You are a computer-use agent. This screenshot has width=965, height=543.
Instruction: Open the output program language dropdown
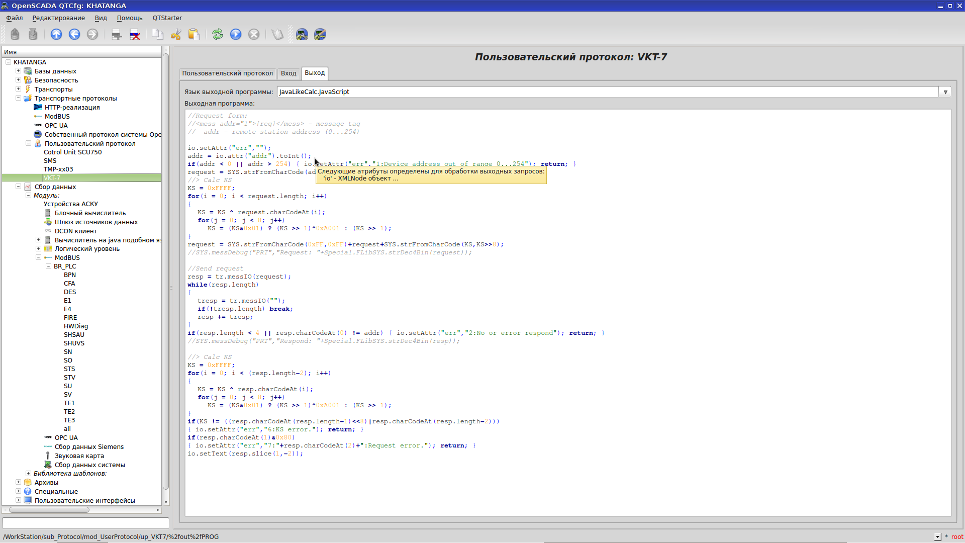945,92
